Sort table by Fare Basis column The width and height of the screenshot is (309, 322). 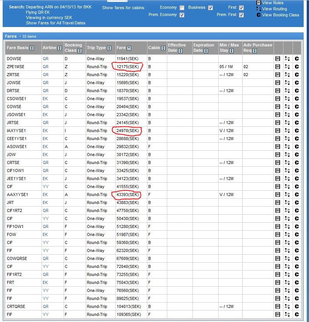[32, 48]
